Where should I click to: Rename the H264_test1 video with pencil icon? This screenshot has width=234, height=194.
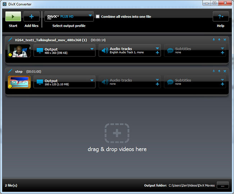coord(10,40)
